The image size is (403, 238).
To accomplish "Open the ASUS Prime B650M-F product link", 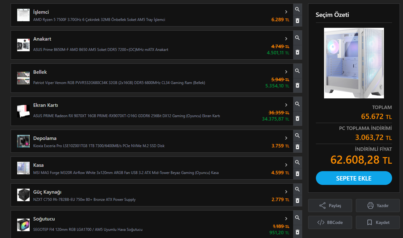I will [101, 50].
